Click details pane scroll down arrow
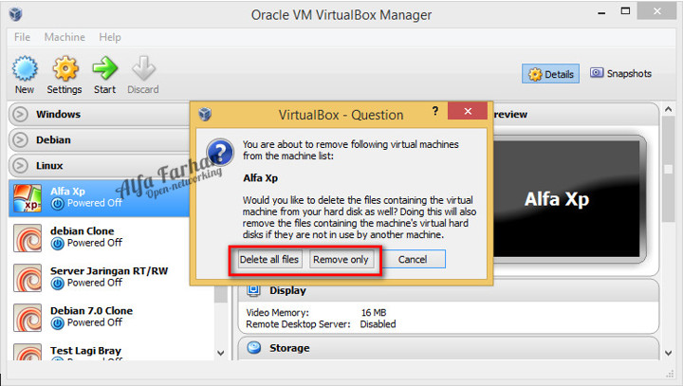This screenshot has width=683, height=386. [x=668, y=353]
